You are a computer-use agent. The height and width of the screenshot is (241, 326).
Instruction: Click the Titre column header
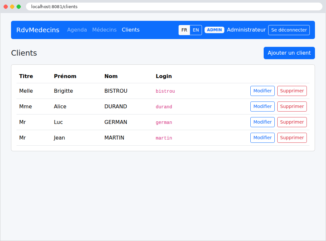click(26, 76)
